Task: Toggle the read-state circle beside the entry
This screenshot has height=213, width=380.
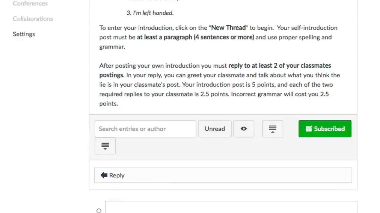Action: 99,211
